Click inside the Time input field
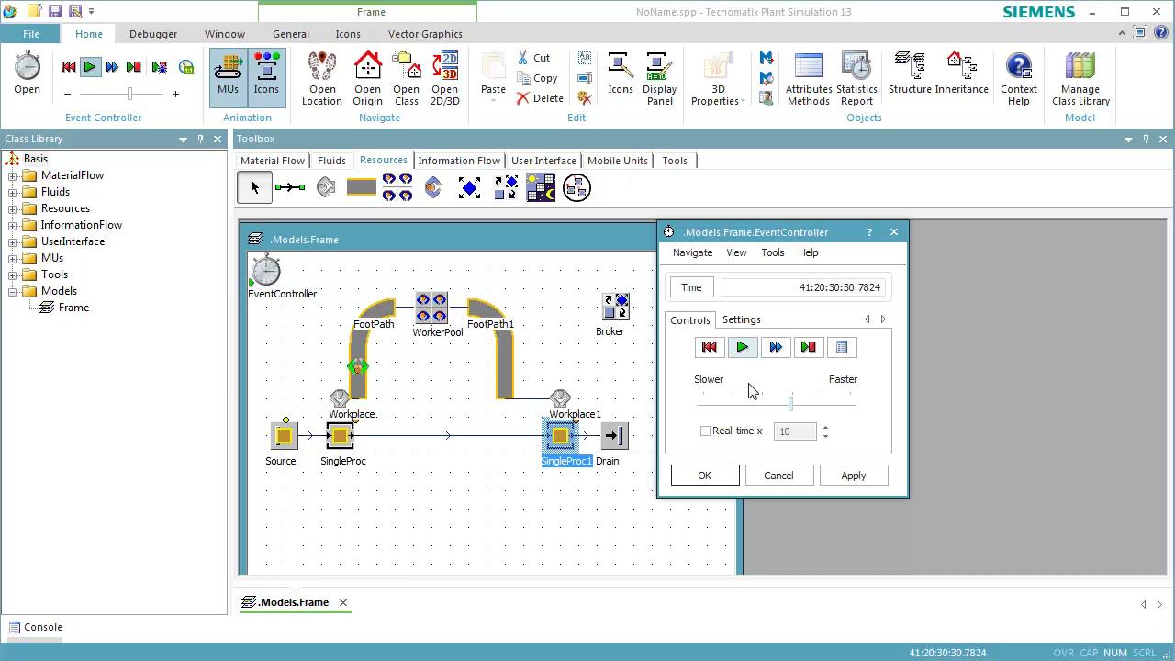This screenshot has height=661, width=1175. pyautogui.click(x=806, y=286)
